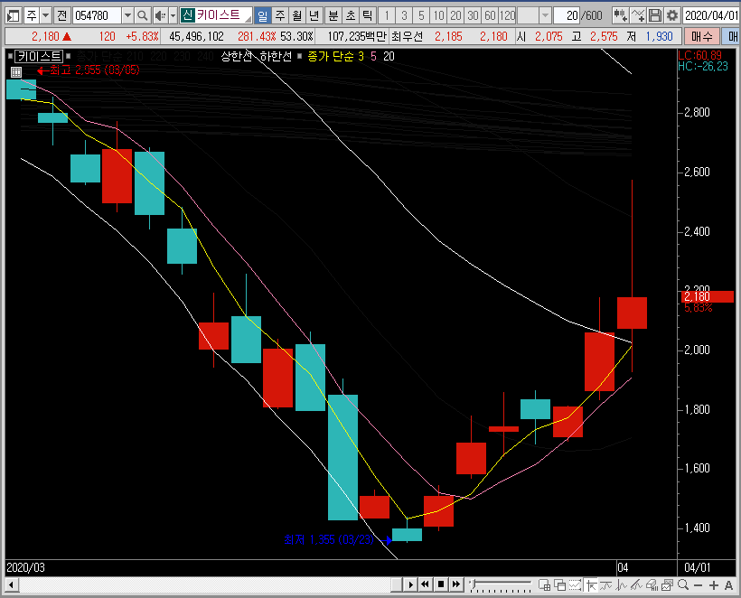Expand the 키이스트 name field corner arrow
The image size is (741, 598).
point(249,19)
